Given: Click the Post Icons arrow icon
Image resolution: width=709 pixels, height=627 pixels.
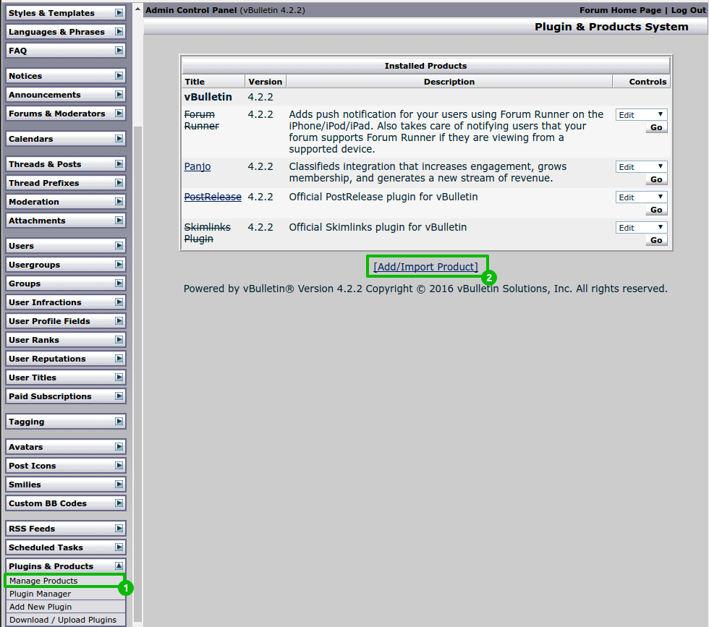Looking at the screenshot, I should tap(119, 465).
